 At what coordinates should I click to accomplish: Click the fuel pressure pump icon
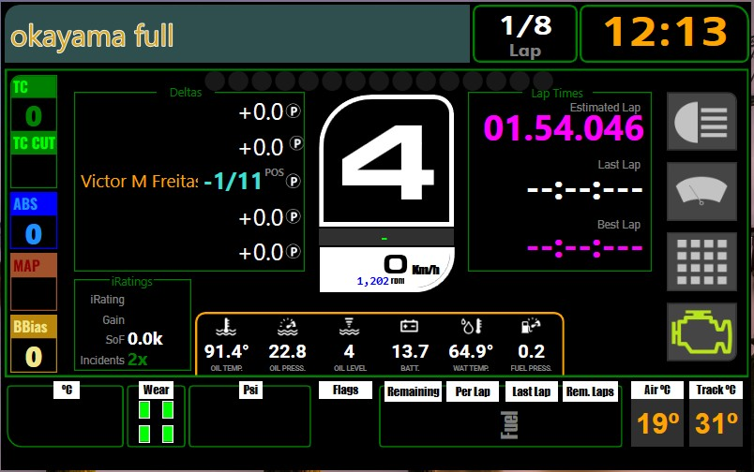[531, 326]
